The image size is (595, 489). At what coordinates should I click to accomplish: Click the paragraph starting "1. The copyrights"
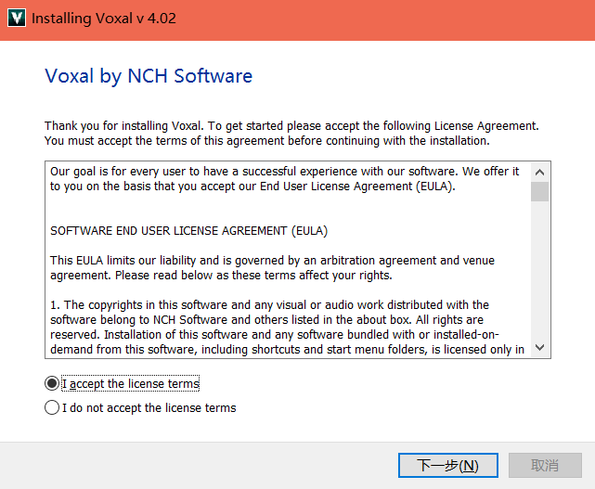pyautogui.click(x=287, y=328)
